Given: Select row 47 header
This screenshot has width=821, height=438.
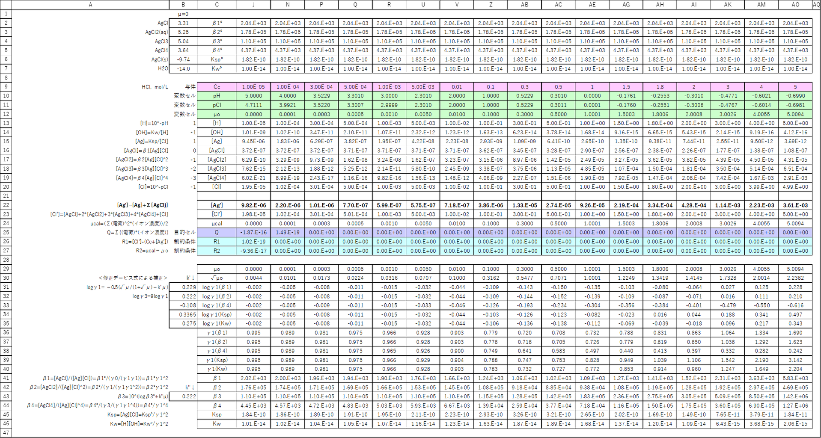Looking at the screenshot, I should [6, 432].
